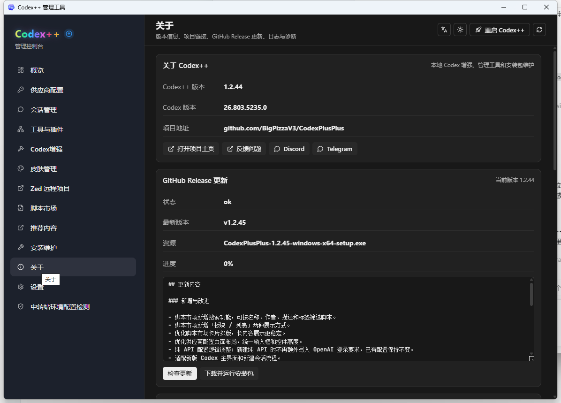Click the hammer icon for Codex增强
The height and width of the screenshot is (403, 561).
tap(21, 149)
